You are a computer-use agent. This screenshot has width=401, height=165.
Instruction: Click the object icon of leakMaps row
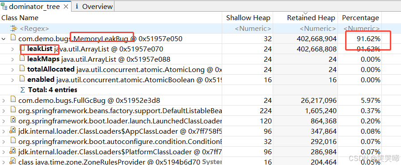click(x=22, y=59)
